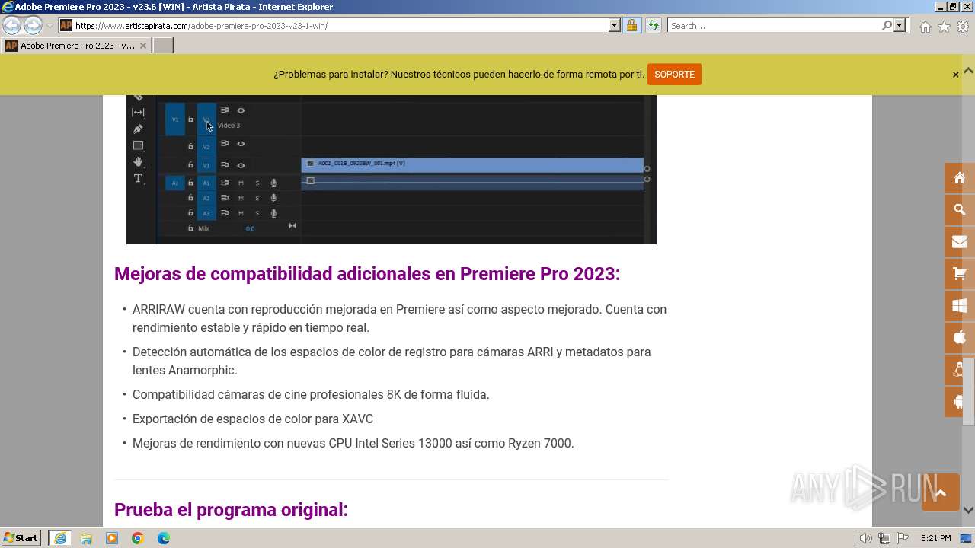Screen dimensions: 975x548
Task: Open the shopping cart sidebar icon
Action: (x=959, y=274)
